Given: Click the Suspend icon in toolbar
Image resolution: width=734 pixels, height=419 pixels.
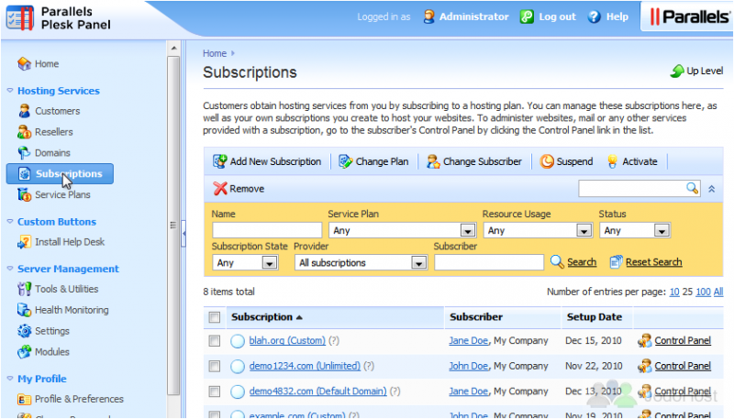Looking at the screenshot, I should point(546,161).
